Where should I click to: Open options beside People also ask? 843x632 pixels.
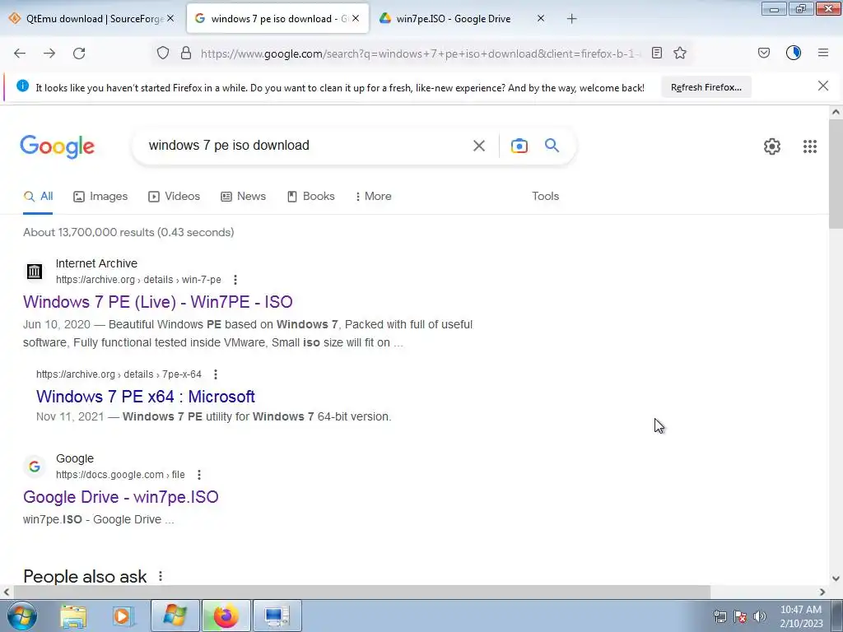[x=161, y=576]
